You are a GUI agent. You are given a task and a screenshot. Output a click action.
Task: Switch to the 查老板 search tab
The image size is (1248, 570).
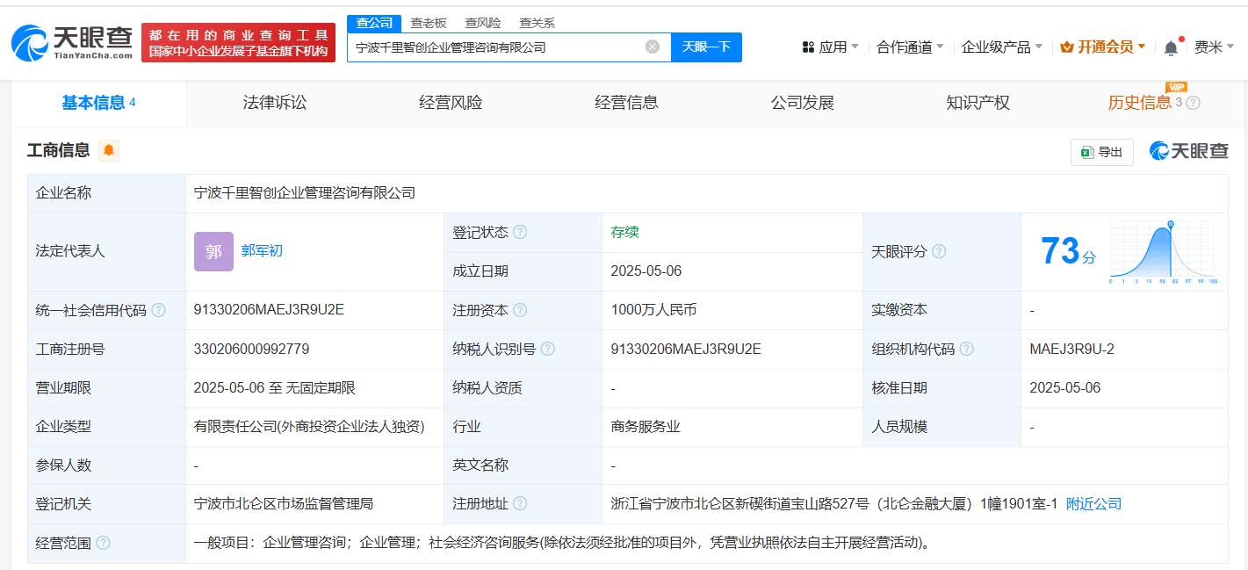pyautogui.click(x=428, y=22)
